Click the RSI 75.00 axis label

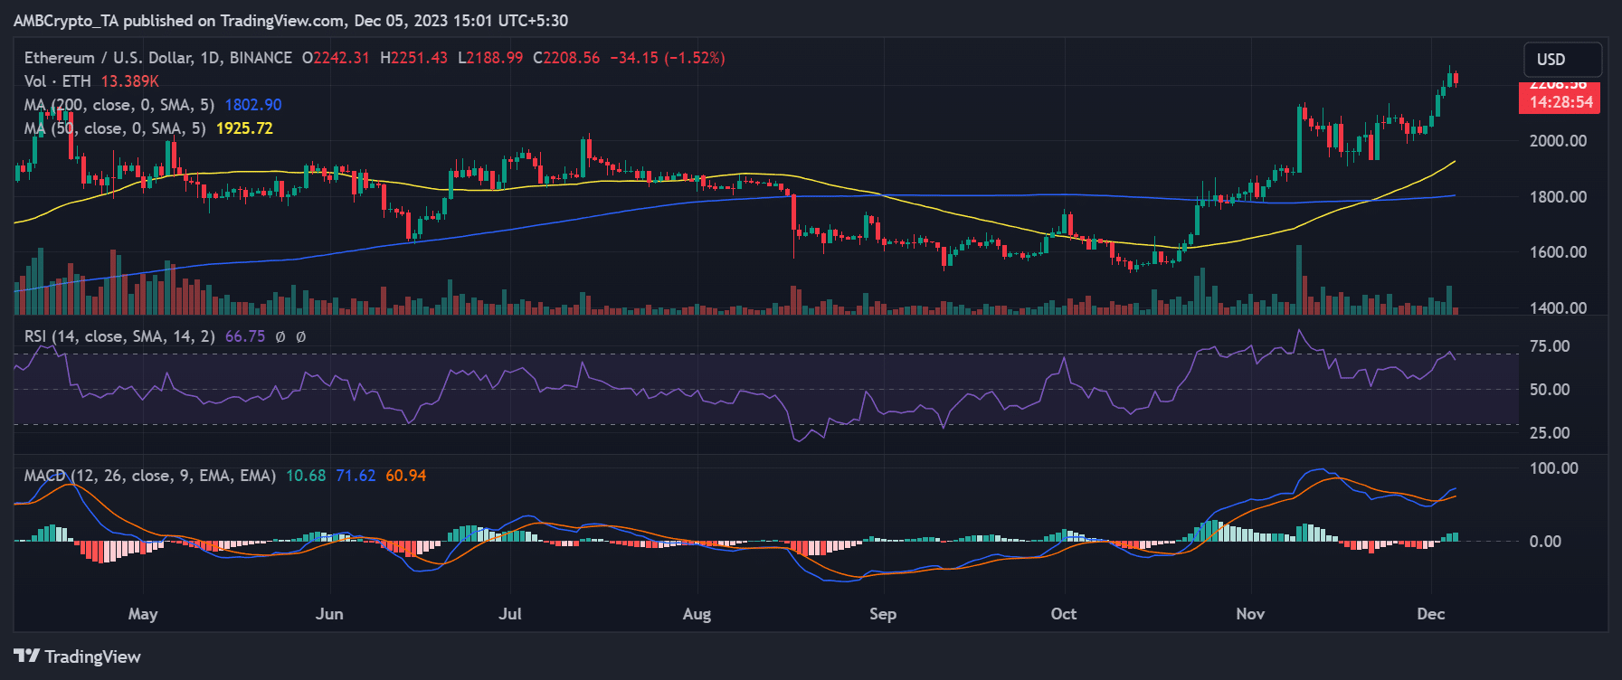[x=1550, y=346]
